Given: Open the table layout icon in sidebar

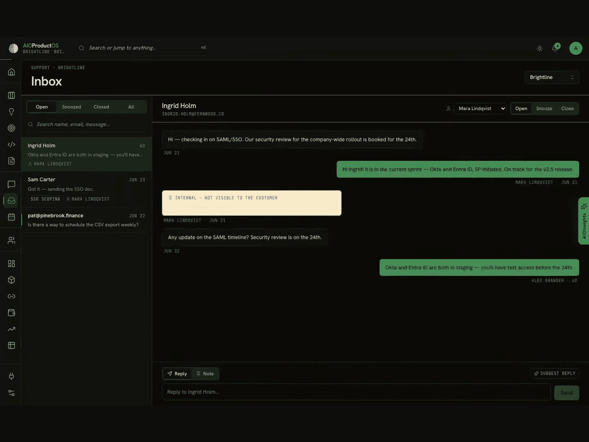Looking at the screenshot, I should pyautogui.click(x=11, y=345).
